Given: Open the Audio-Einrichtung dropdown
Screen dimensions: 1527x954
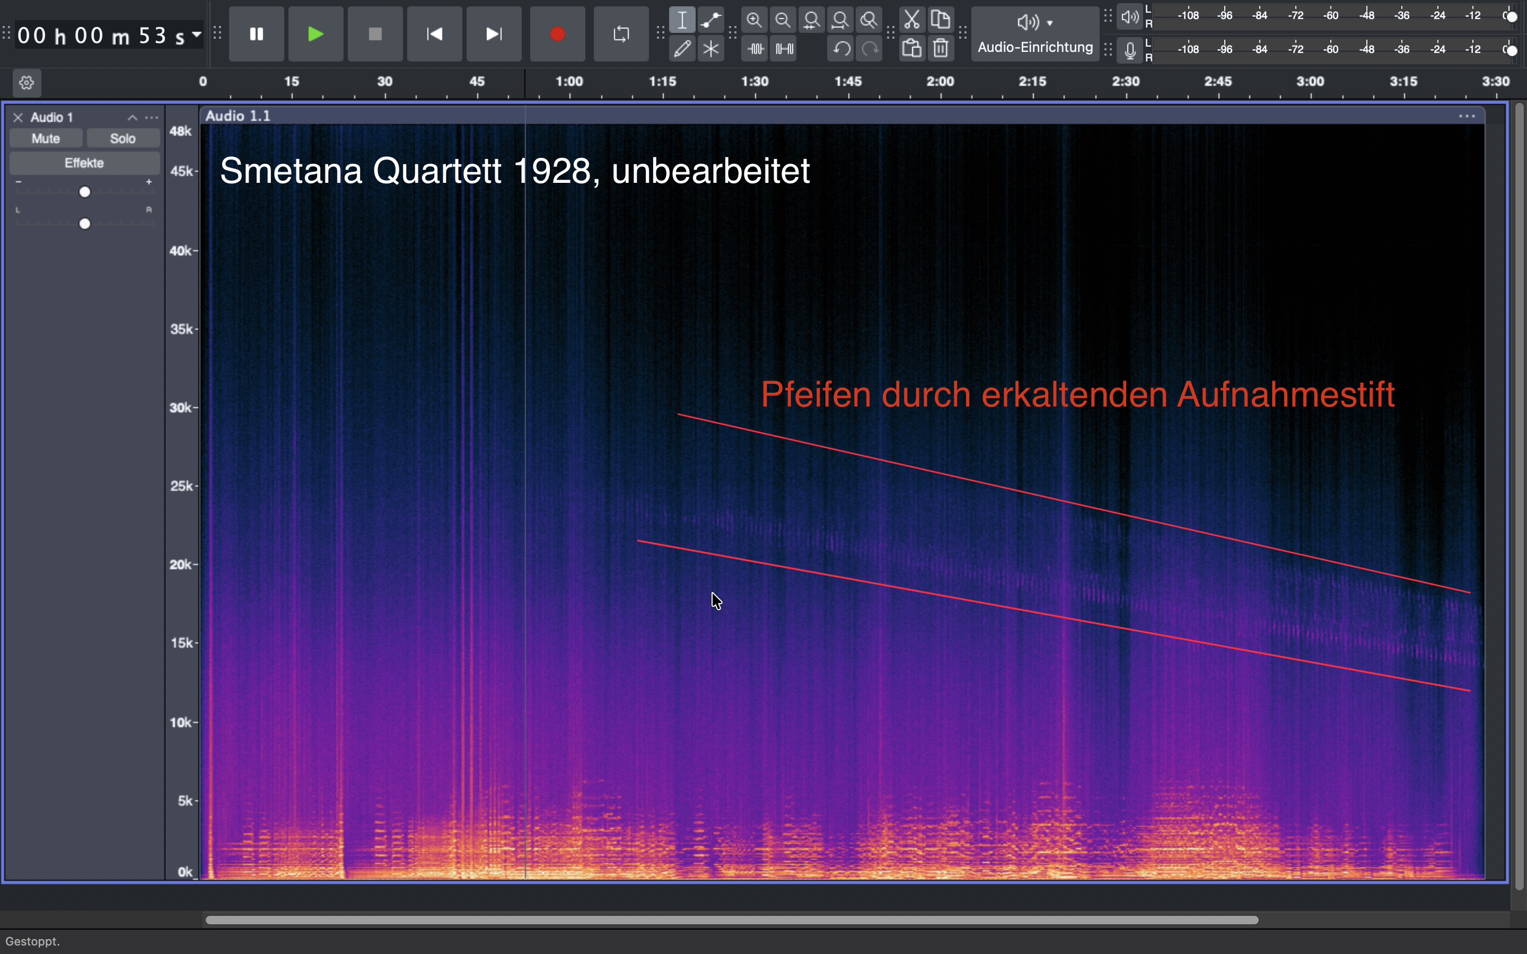Looking at the screenshot, I should [1035, 34].
